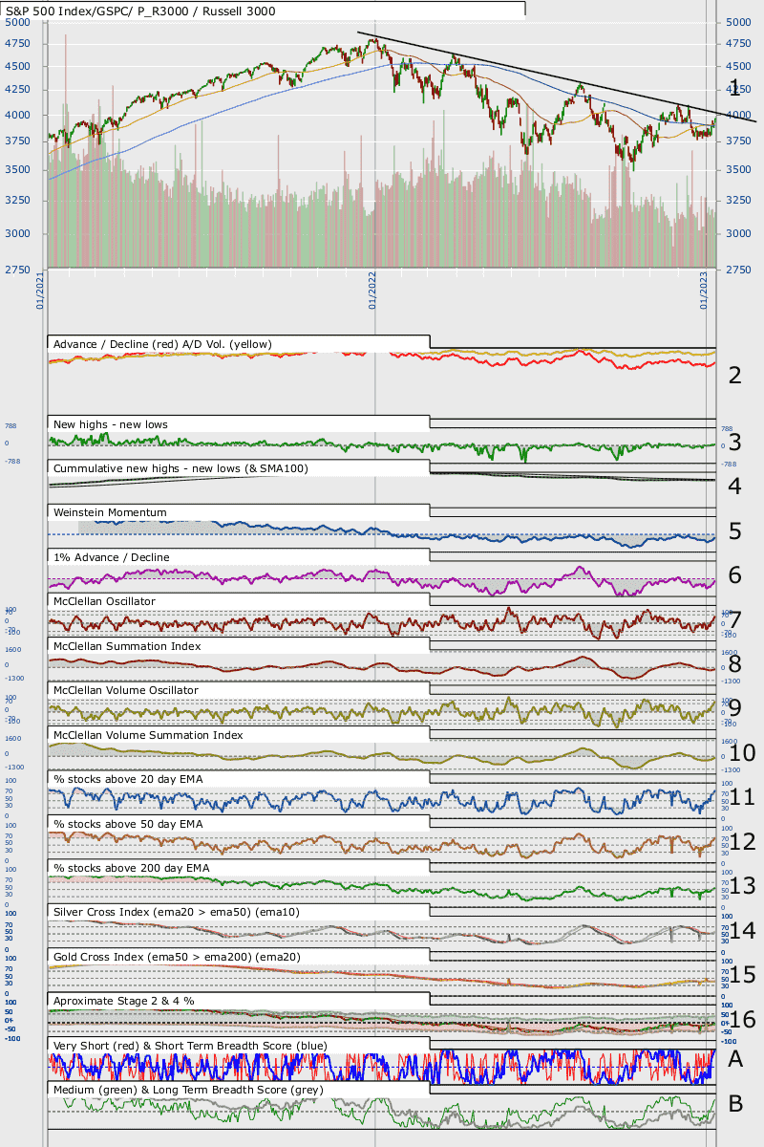Screen dimensions: 764x1147
Task: Click panel number 15 beside Gold Cross Index
Action: tap(742, 975)
